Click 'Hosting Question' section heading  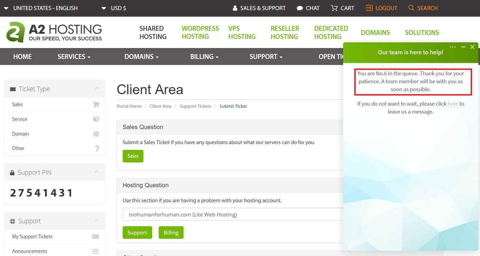[x=145, y=185]
